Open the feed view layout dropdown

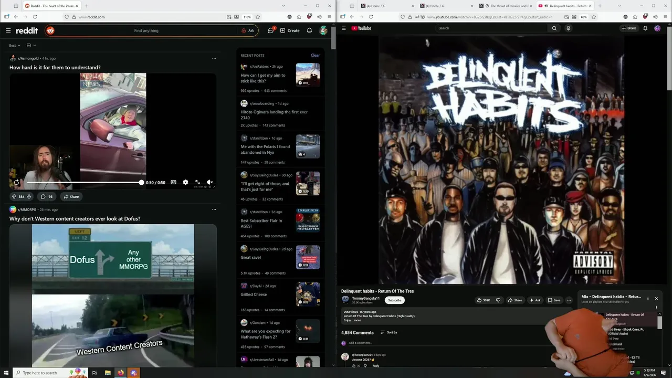coord(31,46)
